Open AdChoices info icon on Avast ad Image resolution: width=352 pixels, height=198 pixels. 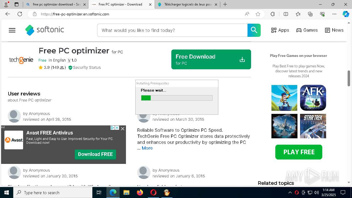click(112, 128)
